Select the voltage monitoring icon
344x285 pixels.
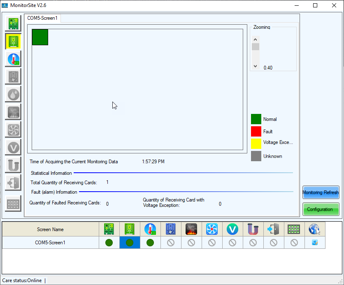tap(13, 147)
